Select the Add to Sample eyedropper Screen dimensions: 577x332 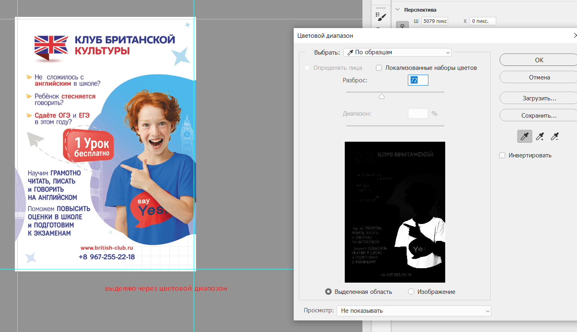point(540,136)
